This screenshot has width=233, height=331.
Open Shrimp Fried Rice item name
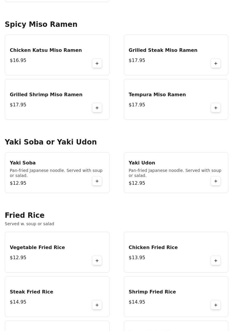(152, 292)
